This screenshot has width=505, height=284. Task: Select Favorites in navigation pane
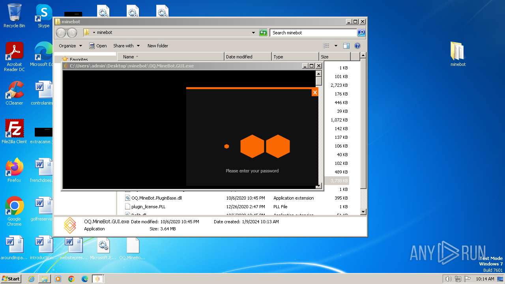79,59
